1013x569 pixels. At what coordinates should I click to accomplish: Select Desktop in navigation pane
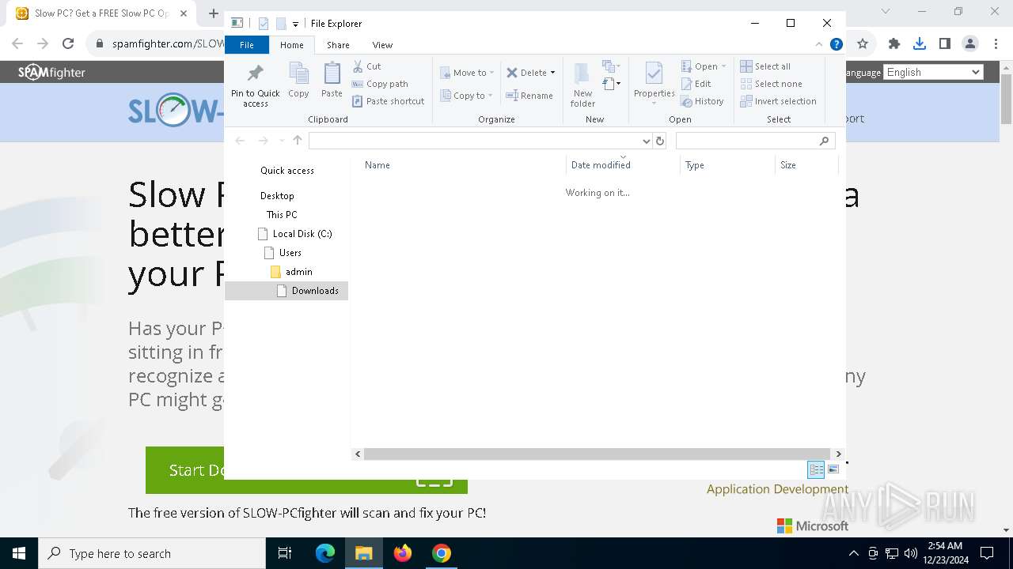[x=277, y=196]
